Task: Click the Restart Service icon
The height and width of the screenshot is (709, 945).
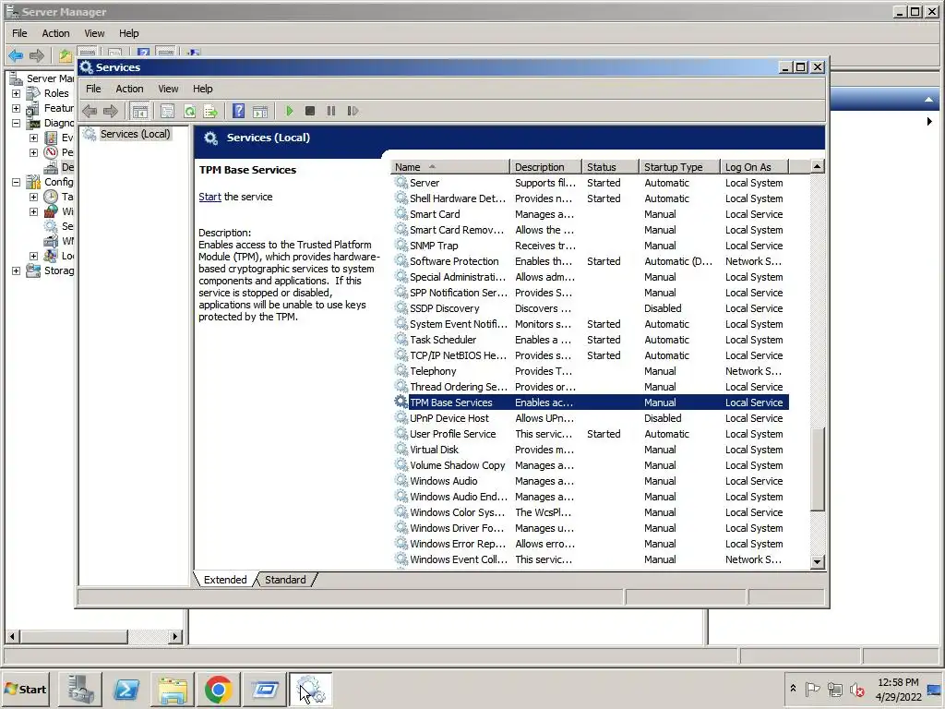Action: (x=353, y=111)
